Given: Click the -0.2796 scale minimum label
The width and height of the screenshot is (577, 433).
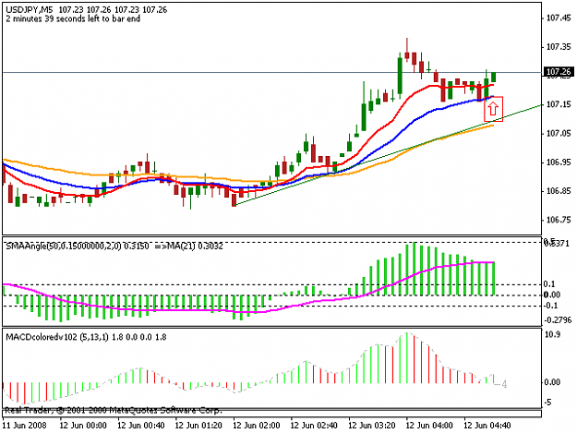Looking at the screenshot, I should 558,320.
